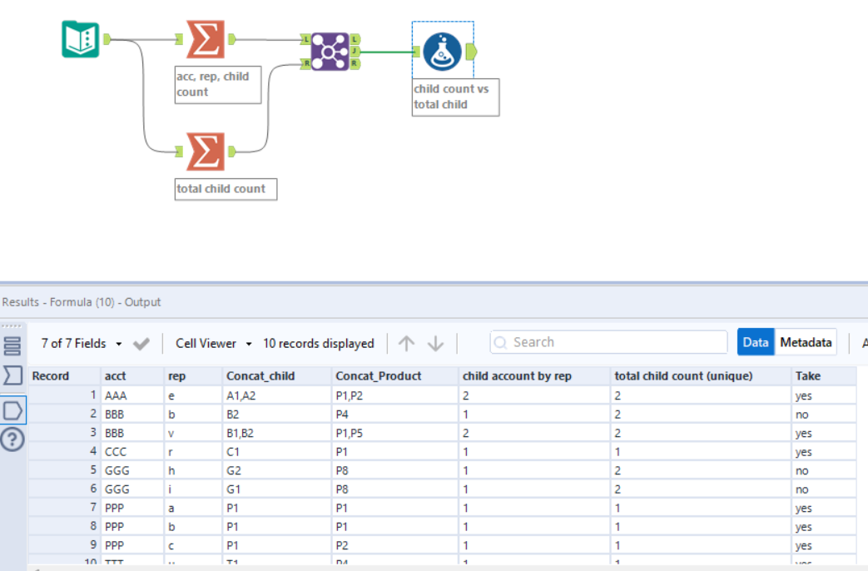The image size is (868, 571).
Task: Click the up arrow navigation control
Action: tap(407, 342)
